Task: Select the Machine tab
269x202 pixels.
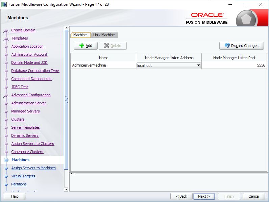Action: [80, 35]
